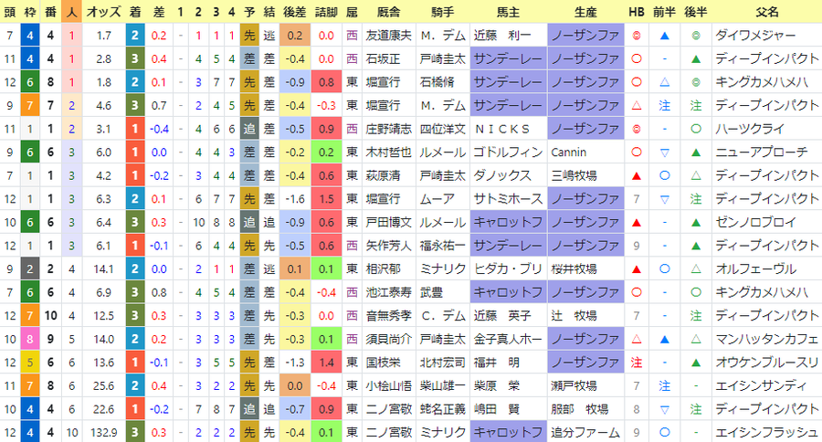
Task: Click jockey name 蛯名正義
Action: 442,409
